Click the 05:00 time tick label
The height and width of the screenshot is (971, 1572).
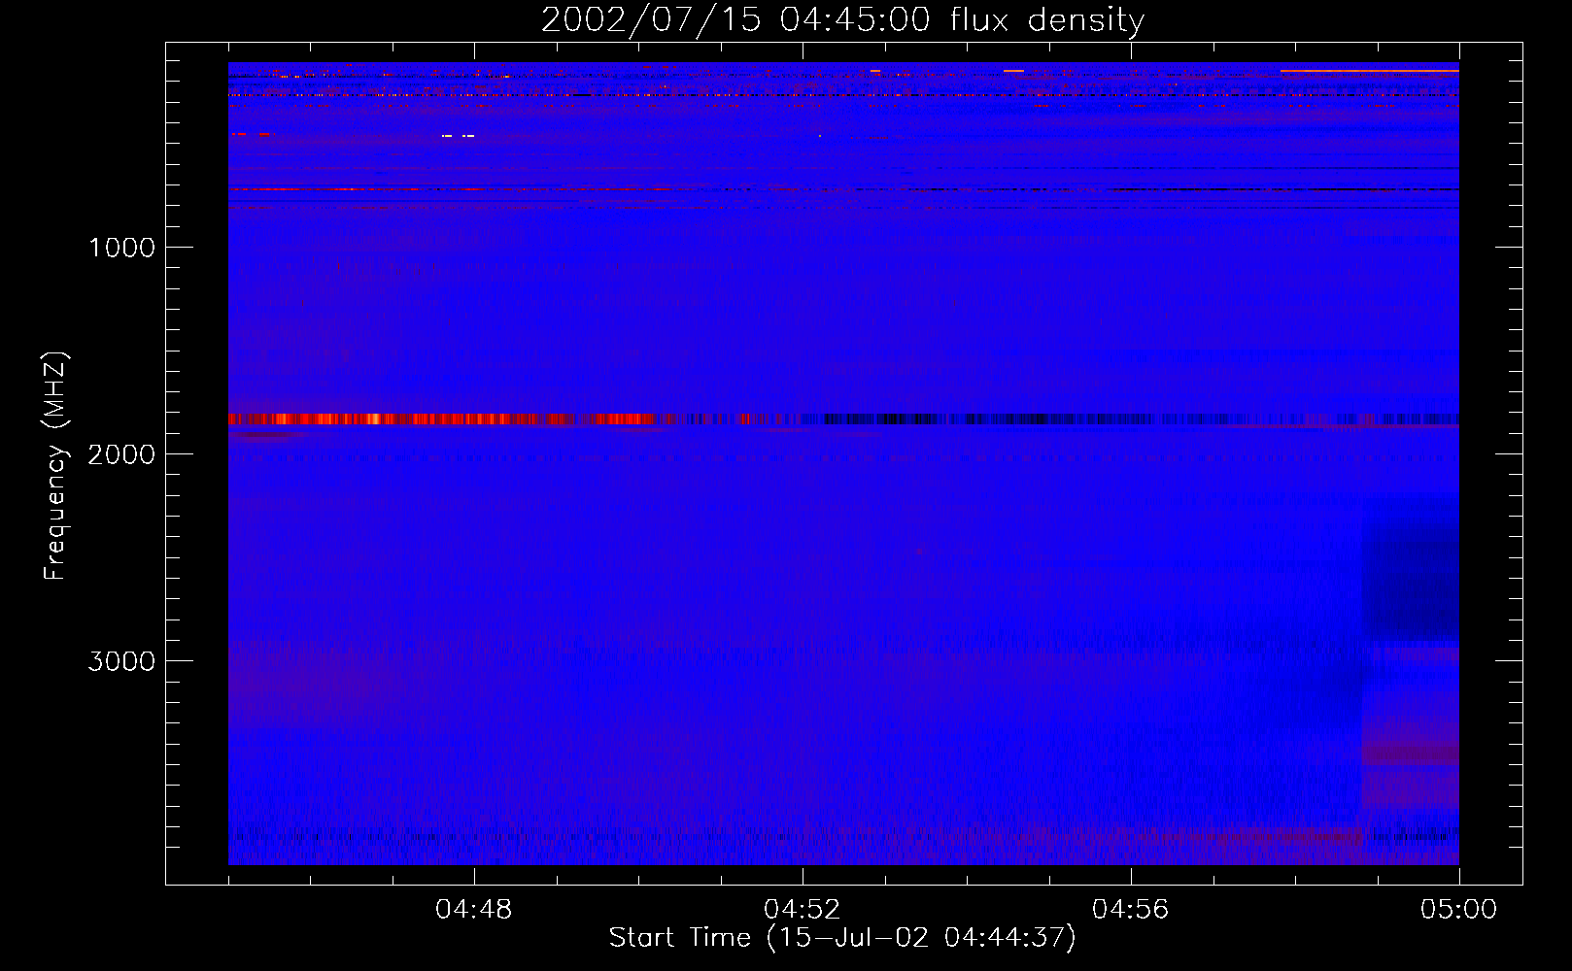[x=1458, y=910]
